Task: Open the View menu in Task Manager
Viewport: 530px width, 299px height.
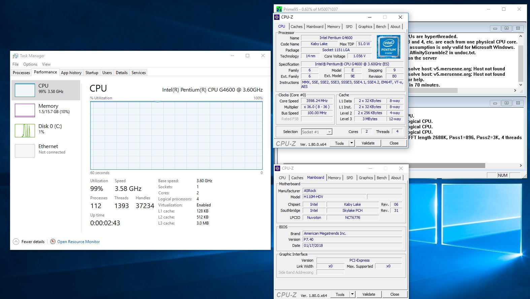Action: tap(46, 64)
